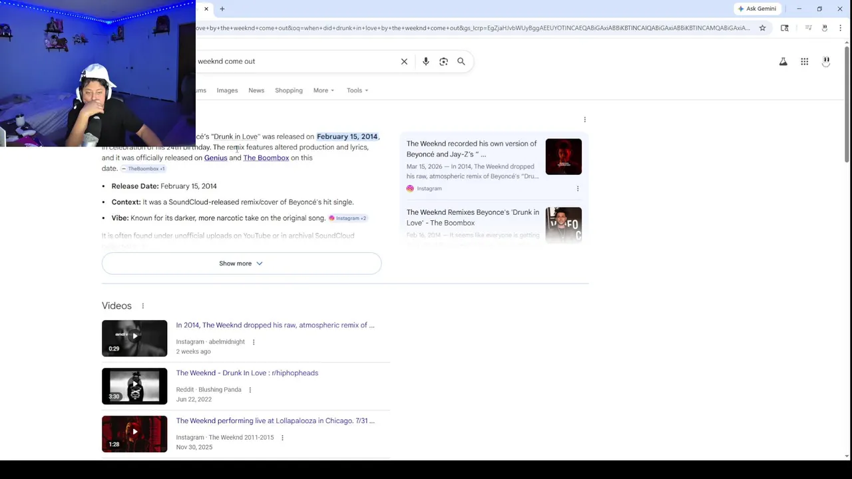Open 'The Weeknd recorded his own version' source card

[472, 149]
